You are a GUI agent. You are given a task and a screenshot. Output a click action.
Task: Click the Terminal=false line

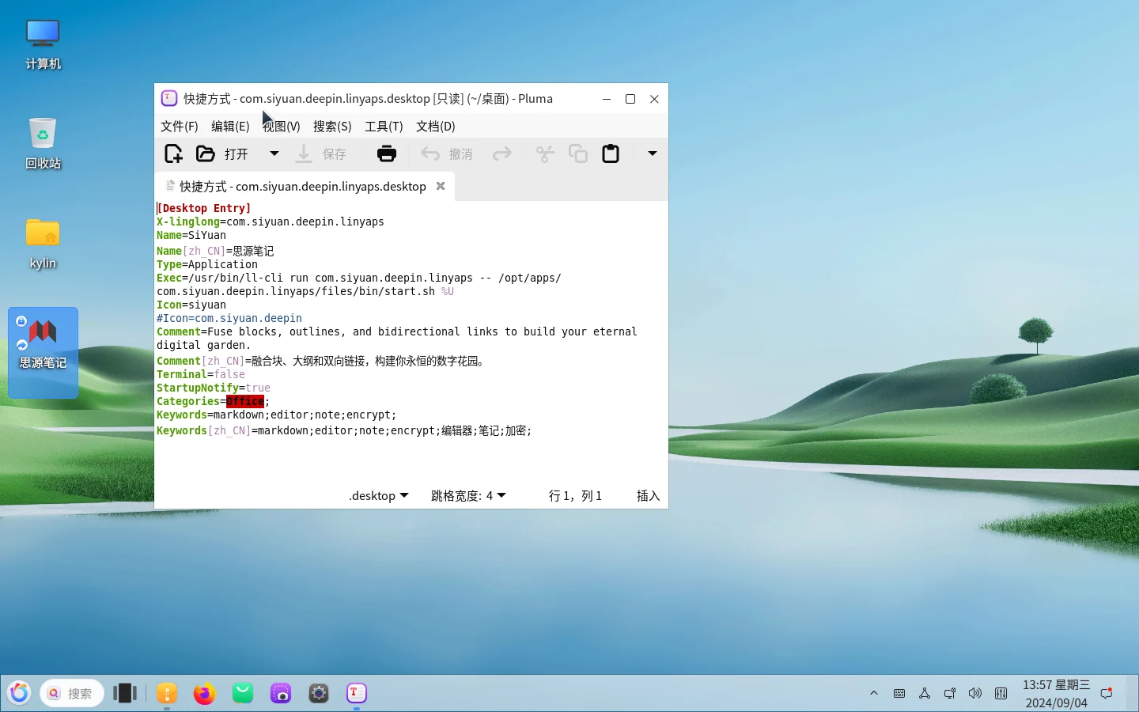tap(201, 375)
